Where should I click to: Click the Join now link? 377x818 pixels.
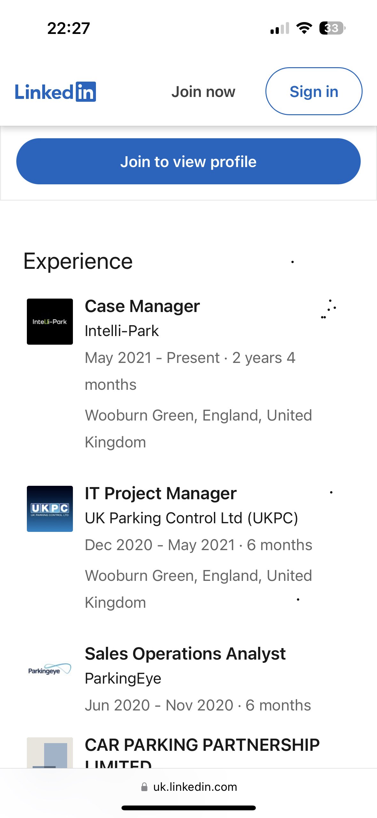[x=203, y=92]
